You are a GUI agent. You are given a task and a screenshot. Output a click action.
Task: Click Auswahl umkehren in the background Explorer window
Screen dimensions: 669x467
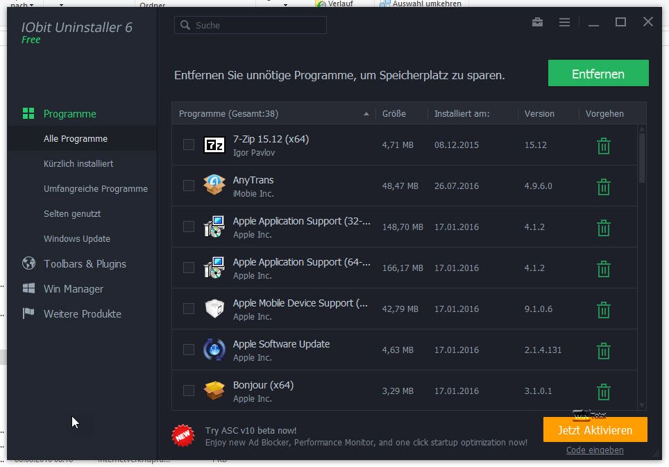point(427,3)
